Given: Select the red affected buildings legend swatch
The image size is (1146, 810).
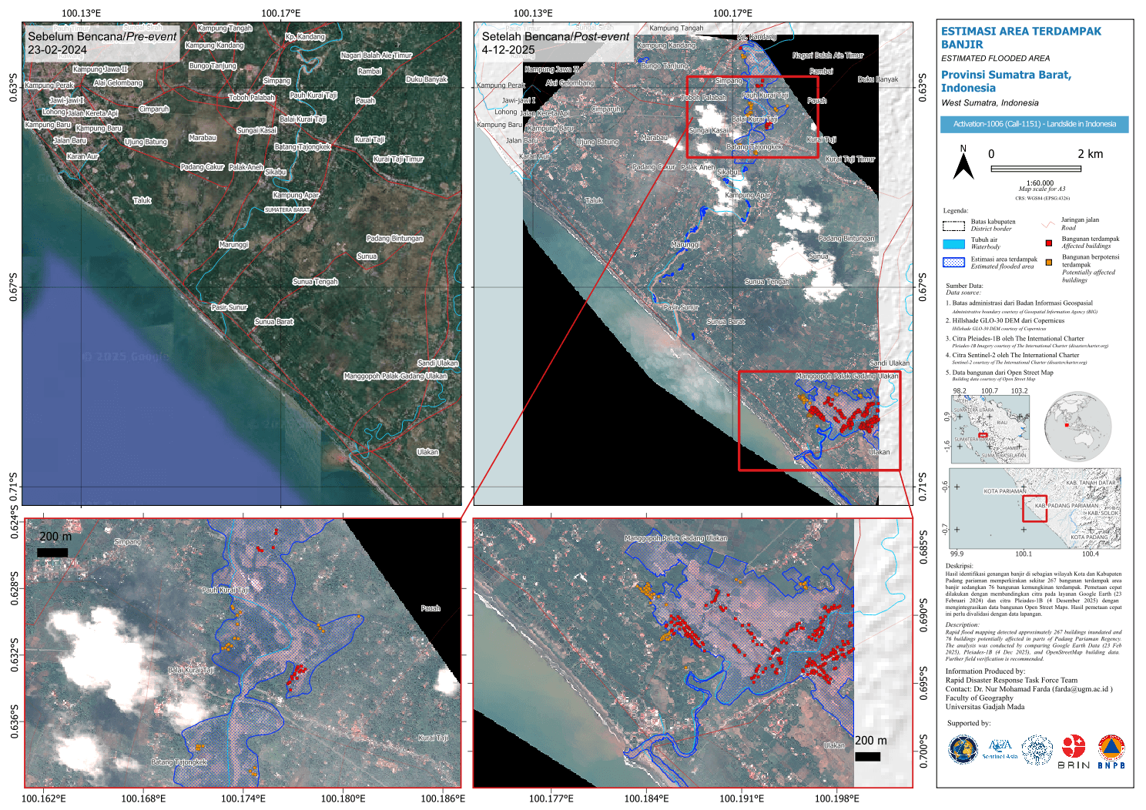Looking at the screenshot, I should [x=1048, y=243].
